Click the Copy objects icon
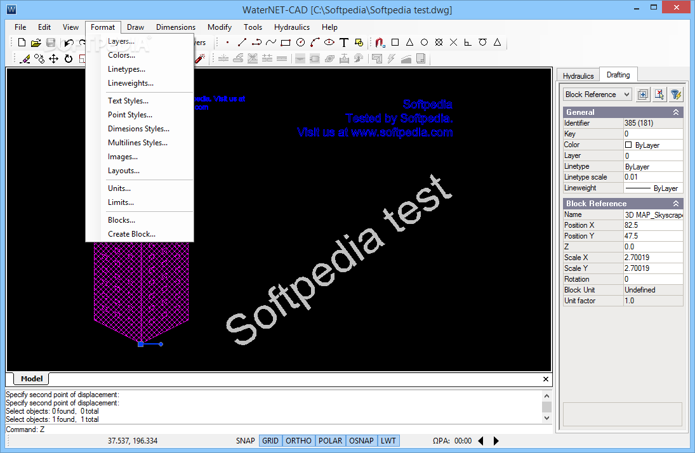This screenshot has height=453, width=695. (x=39, y=59)
